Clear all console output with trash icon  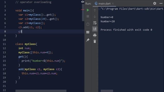point(95,41)
